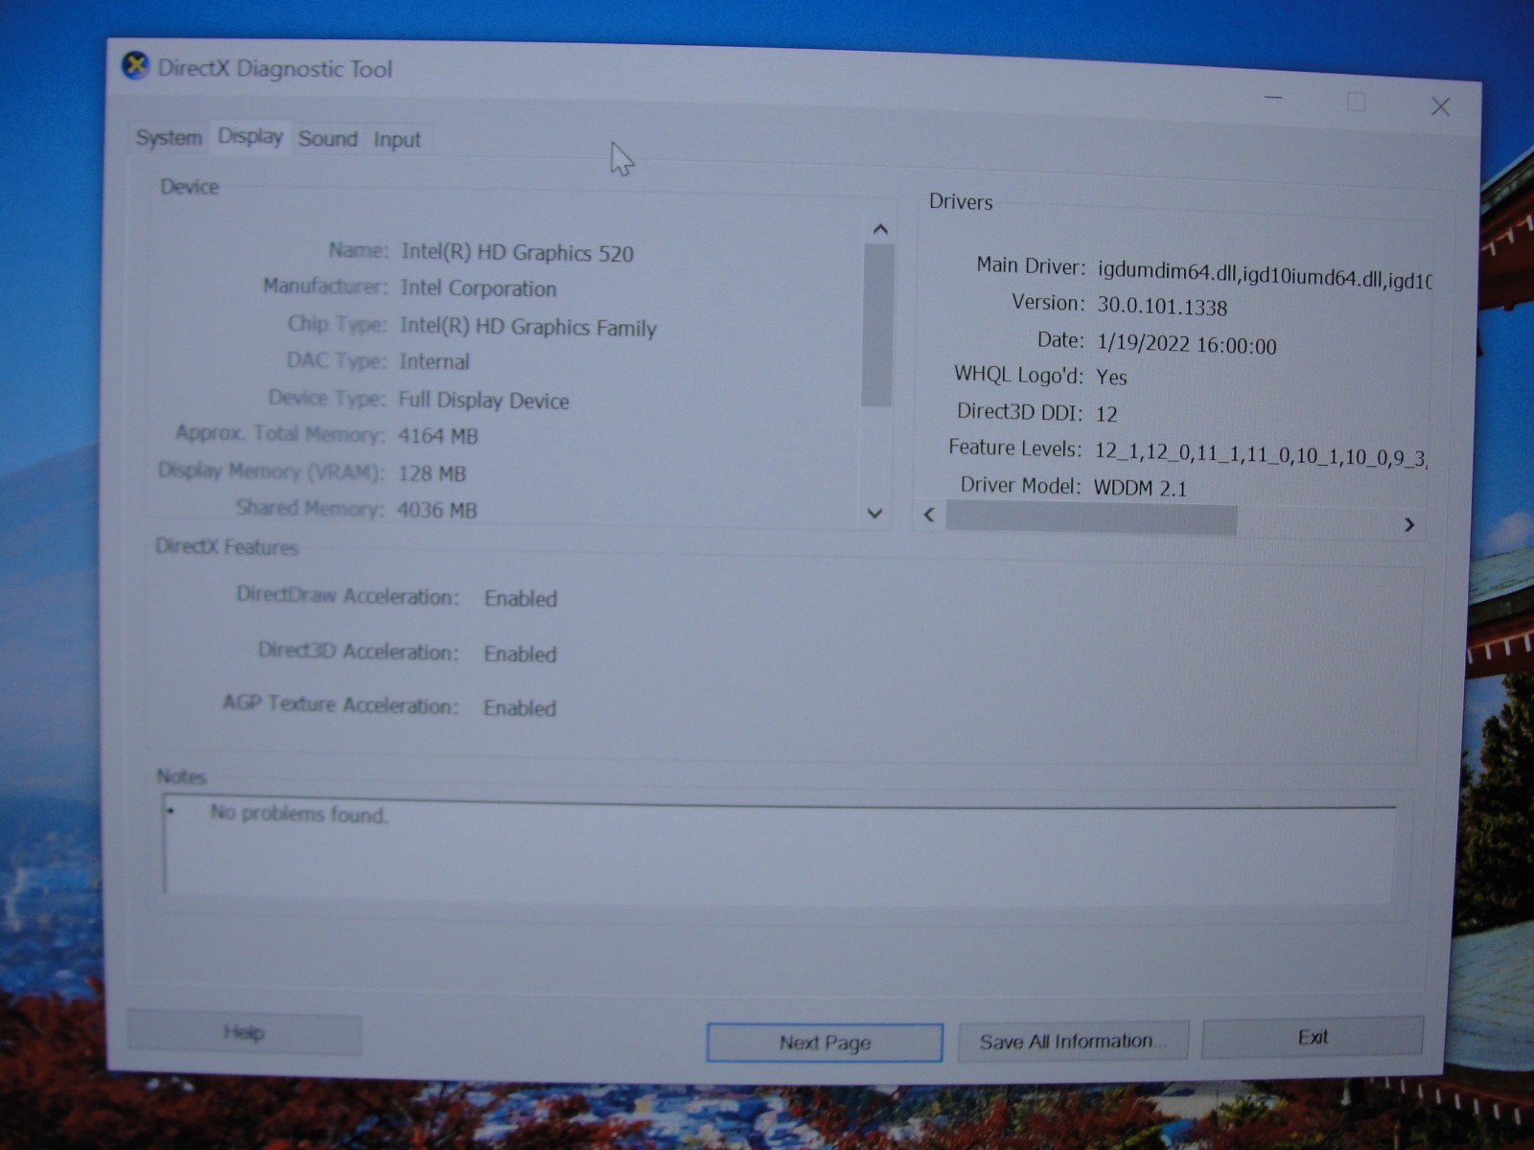Click DirectDraw Acceleration 'Enabled' value
The width and height of the screenshot is (1534, 1150).
click(521, 599)
